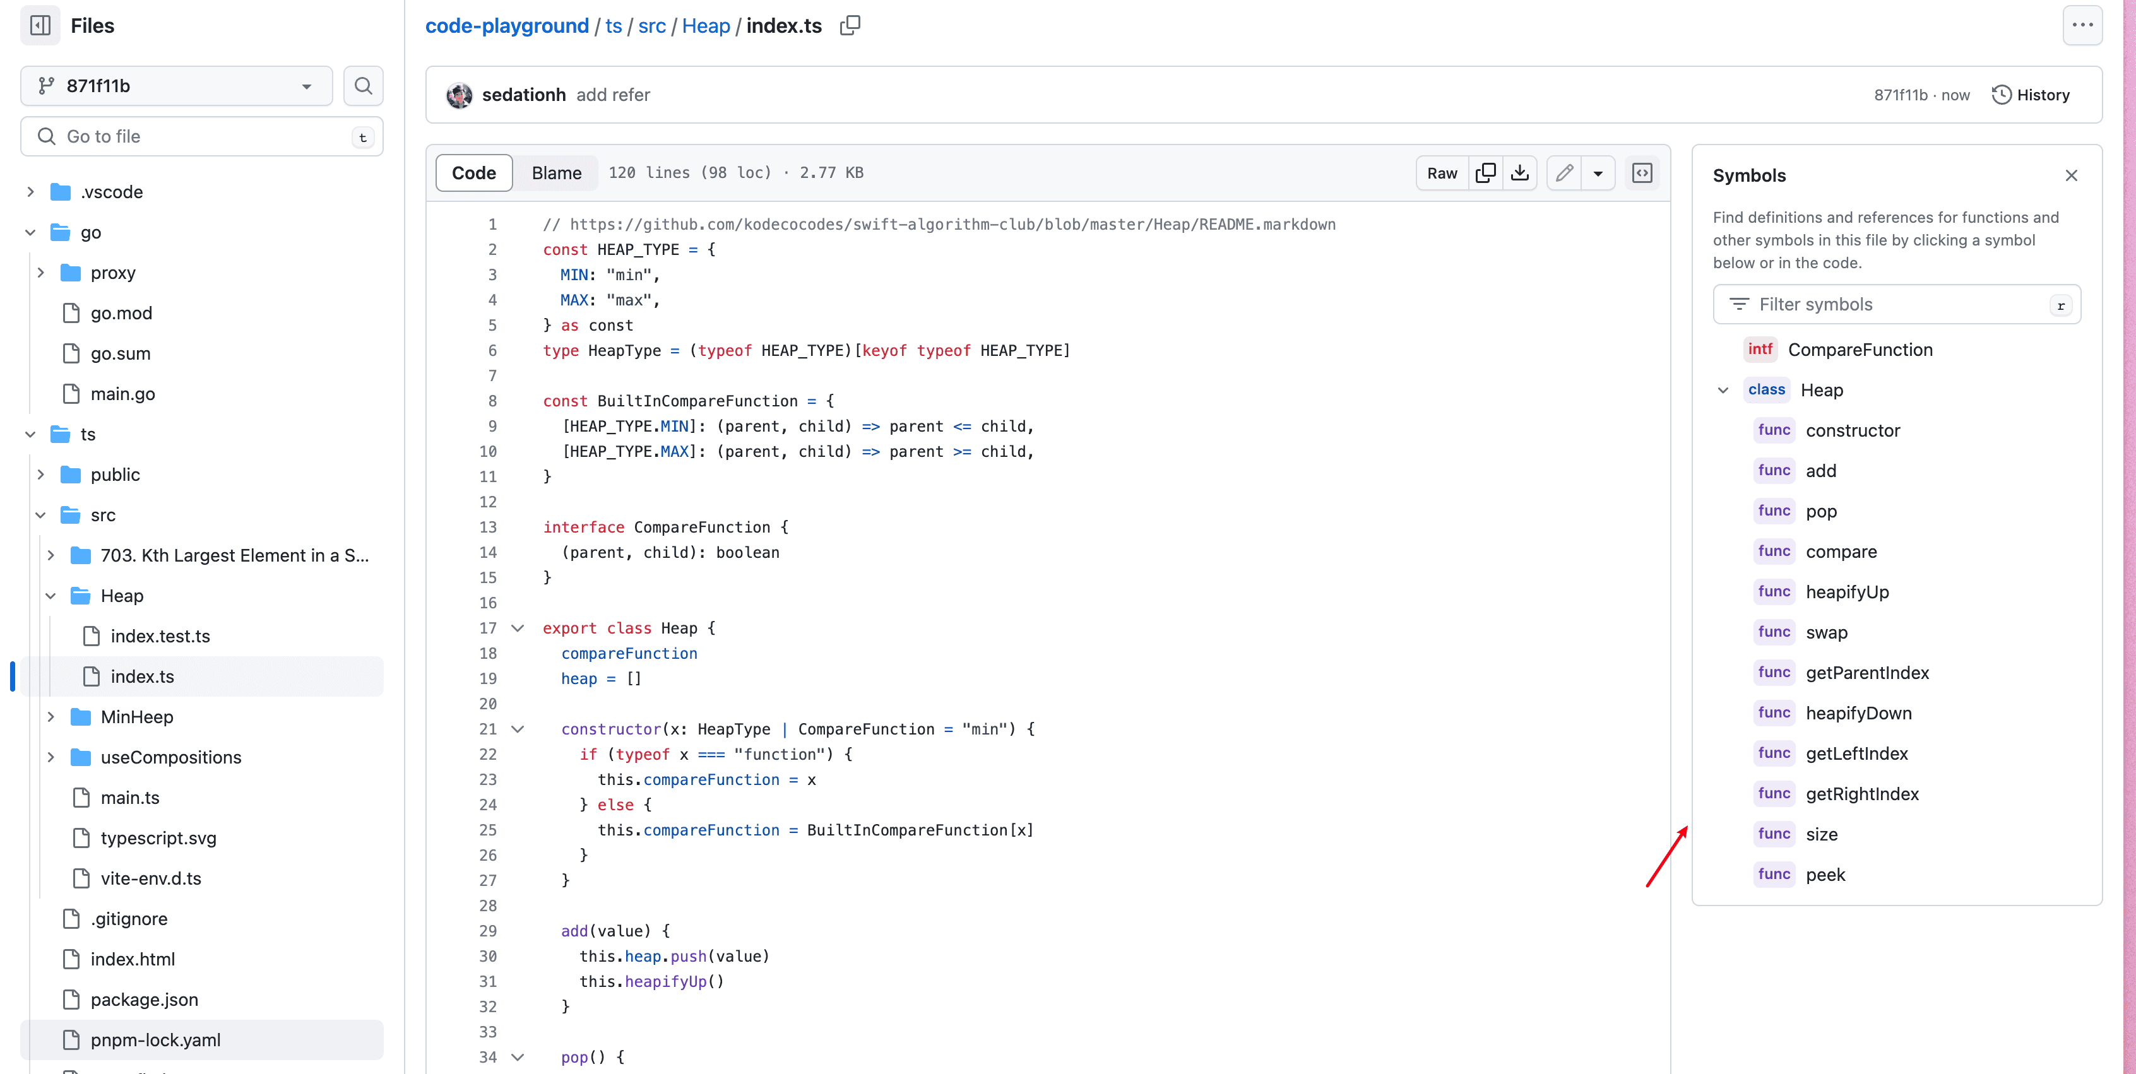The image size is (2136, 1074).
Task: Copy raw file contents icon
Action: tap(1486, 172)
